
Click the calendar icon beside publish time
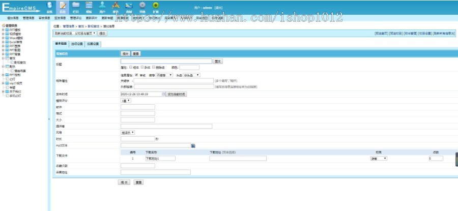point(163,94)
